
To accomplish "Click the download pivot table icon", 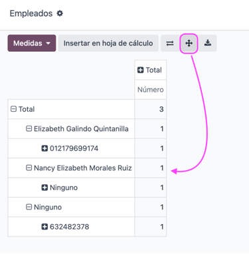I will [208, 43].
